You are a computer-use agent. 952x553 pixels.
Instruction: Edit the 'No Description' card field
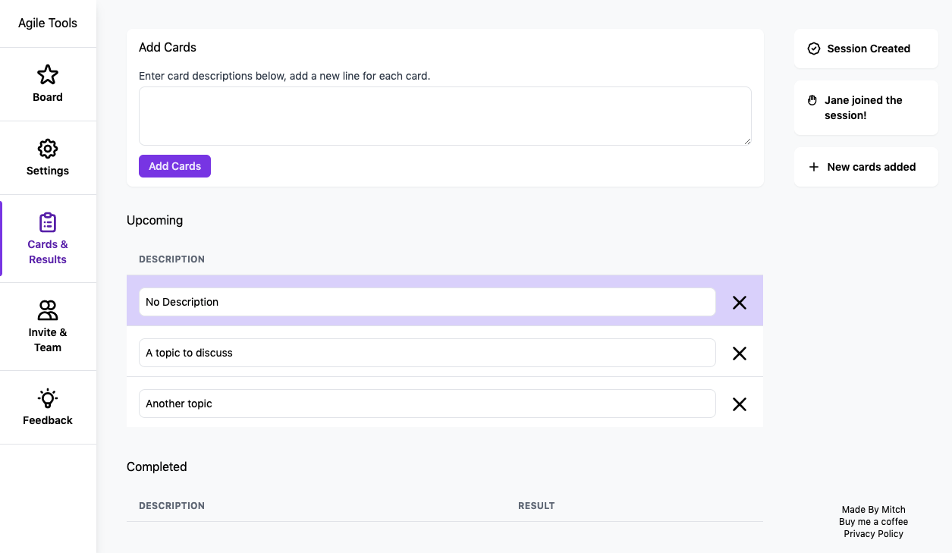427,302
